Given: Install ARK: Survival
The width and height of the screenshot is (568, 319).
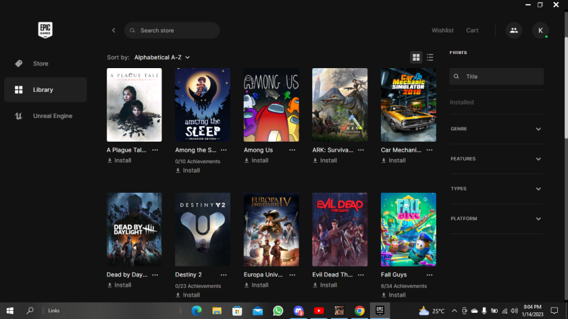Looking at the screenshot, I should [x=325, y=161].
